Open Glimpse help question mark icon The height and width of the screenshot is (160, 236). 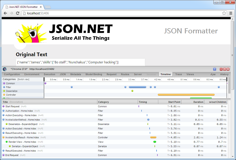[x=215, y=69]
